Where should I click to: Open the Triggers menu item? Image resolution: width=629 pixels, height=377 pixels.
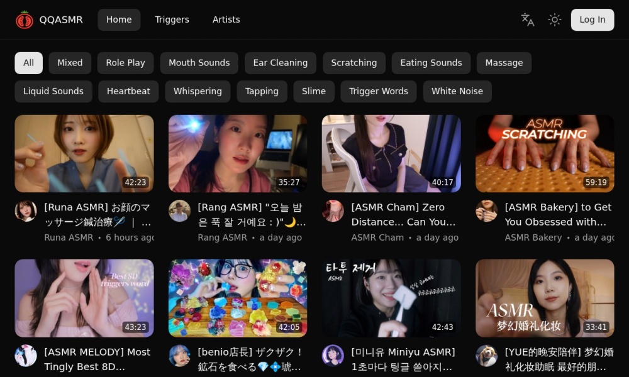172,19
